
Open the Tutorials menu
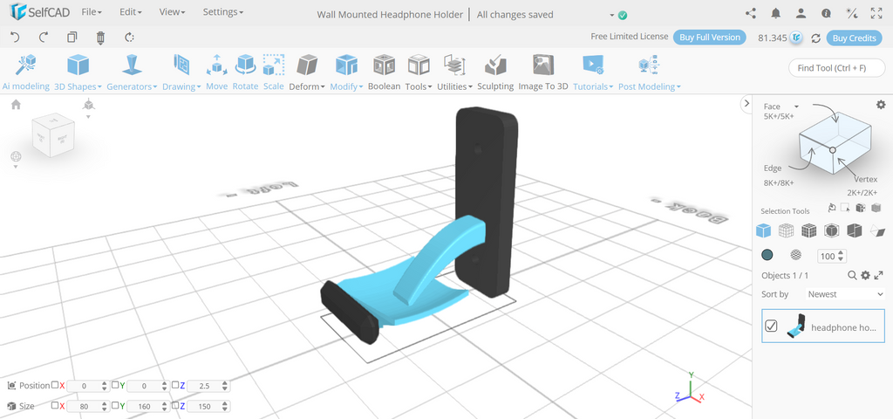[593, 72]
